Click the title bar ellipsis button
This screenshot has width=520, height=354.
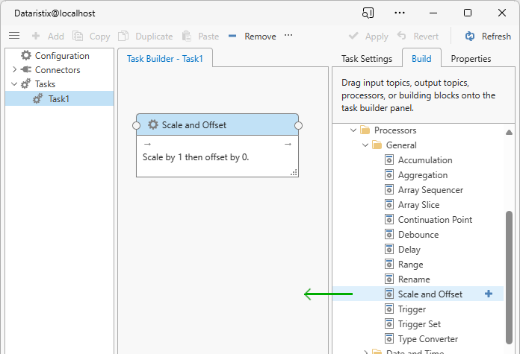pos(400,13)
